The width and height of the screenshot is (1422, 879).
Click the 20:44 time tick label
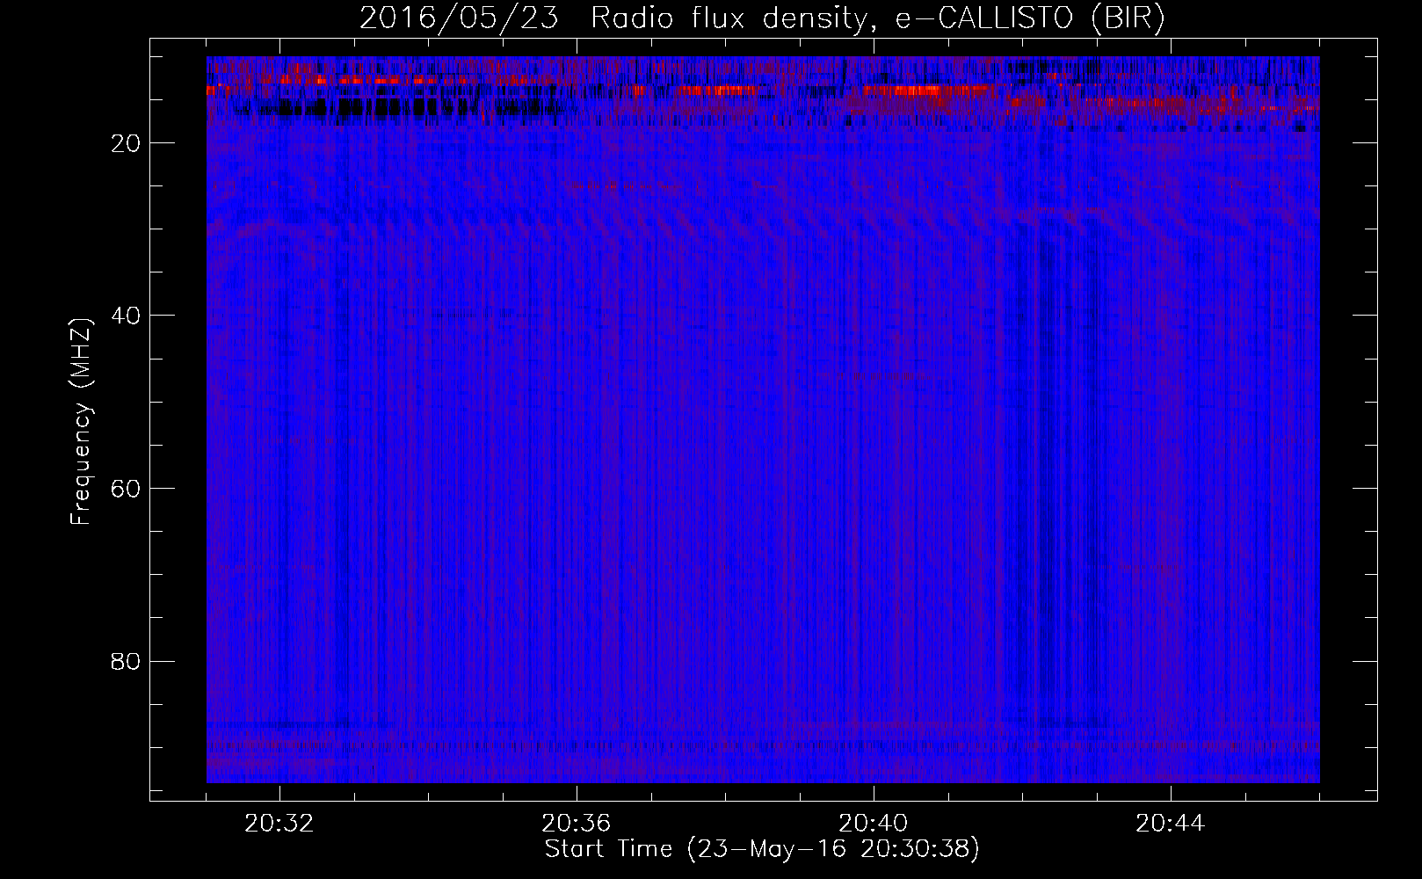coord(1171,824)
